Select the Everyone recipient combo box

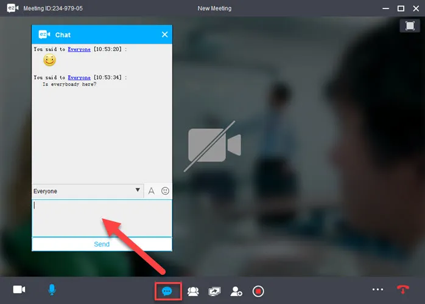(88, 191)
